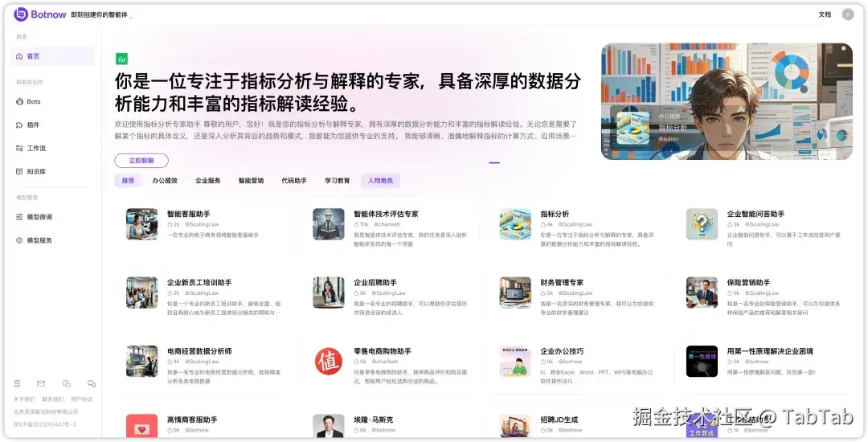Click the banner headline about 指标分析与解释
Screen dimensions: 868x442
[348, 92]
